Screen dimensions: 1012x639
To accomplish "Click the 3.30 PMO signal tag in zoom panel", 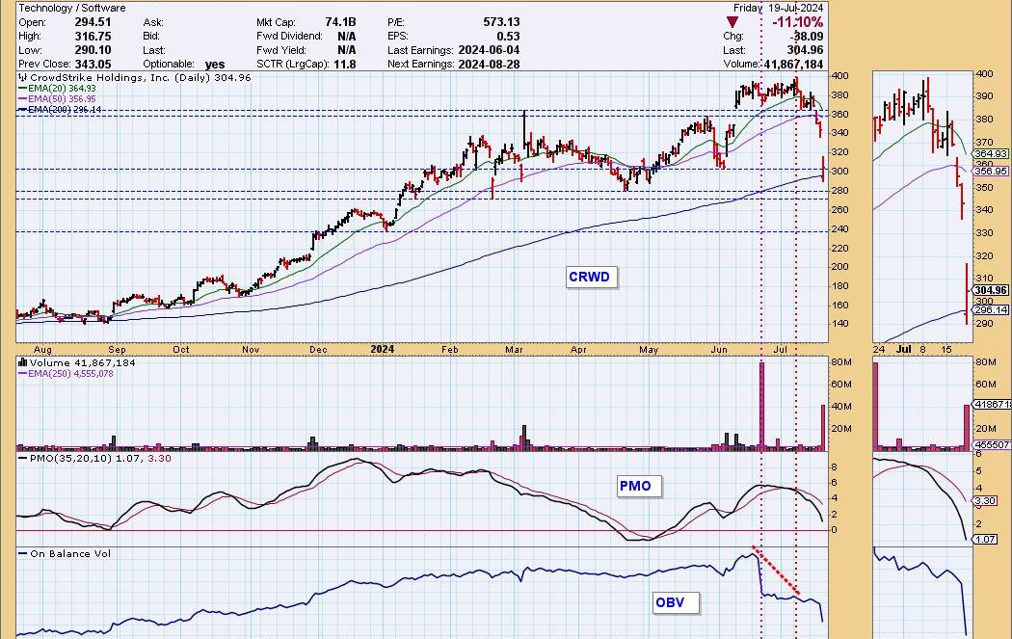I will [x=986, y=501].
